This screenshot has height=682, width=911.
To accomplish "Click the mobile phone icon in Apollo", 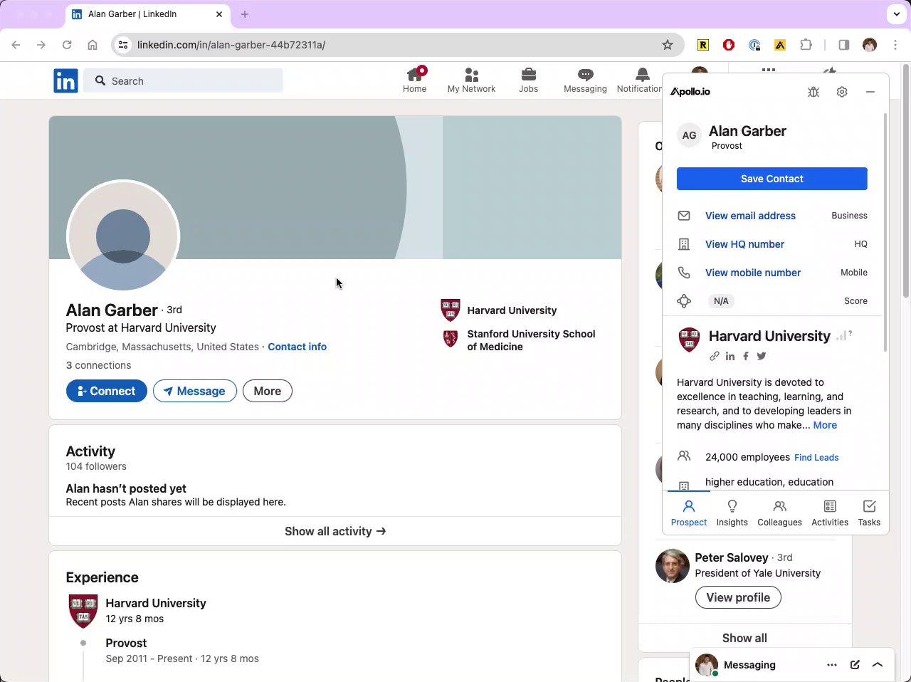I will pos(684,273).
